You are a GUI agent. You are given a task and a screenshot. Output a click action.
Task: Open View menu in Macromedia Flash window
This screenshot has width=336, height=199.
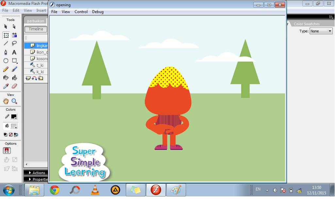(28, 10)
